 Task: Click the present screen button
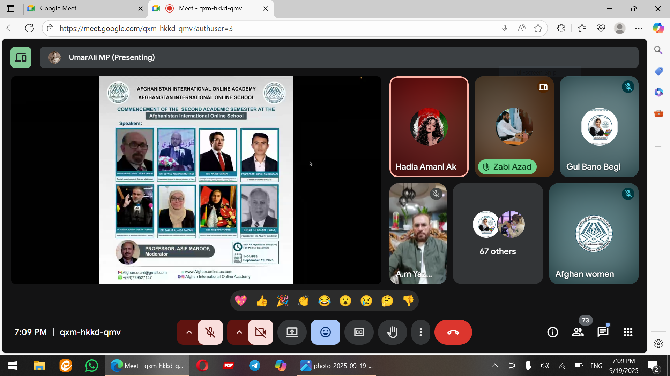pos(292,332)
